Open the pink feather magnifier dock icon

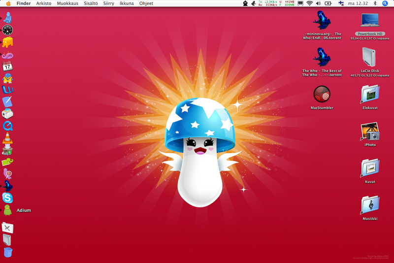pos(7,174)
